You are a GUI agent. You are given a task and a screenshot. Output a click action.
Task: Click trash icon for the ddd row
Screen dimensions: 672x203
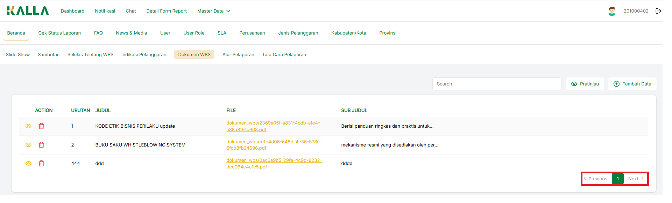pos(41,163)
